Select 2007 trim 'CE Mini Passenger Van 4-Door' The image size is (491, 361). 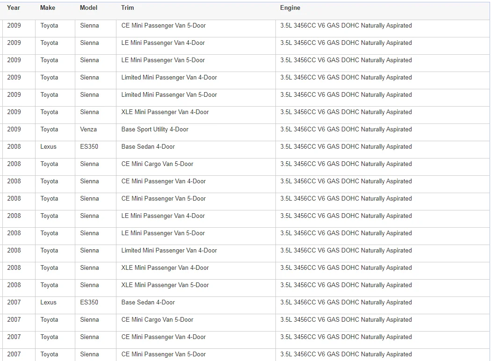(164, 337)
